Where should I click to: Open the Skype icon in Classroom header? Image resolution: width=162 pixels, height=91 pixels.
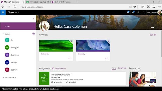click(x=128, y=12)
